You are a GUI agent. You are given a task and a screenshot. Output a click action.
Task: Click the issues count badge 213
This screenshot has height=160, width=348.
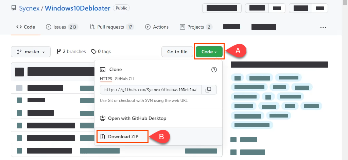[73, 27]
